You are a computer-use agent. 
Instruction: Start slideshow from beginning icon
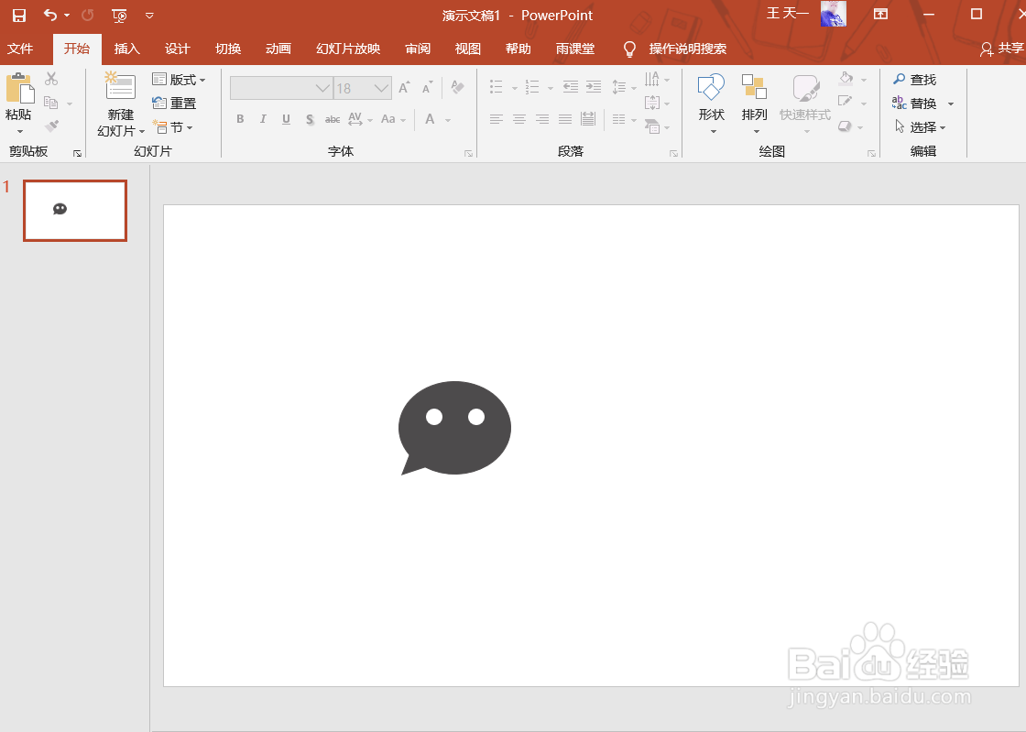[x=119, y=15]
